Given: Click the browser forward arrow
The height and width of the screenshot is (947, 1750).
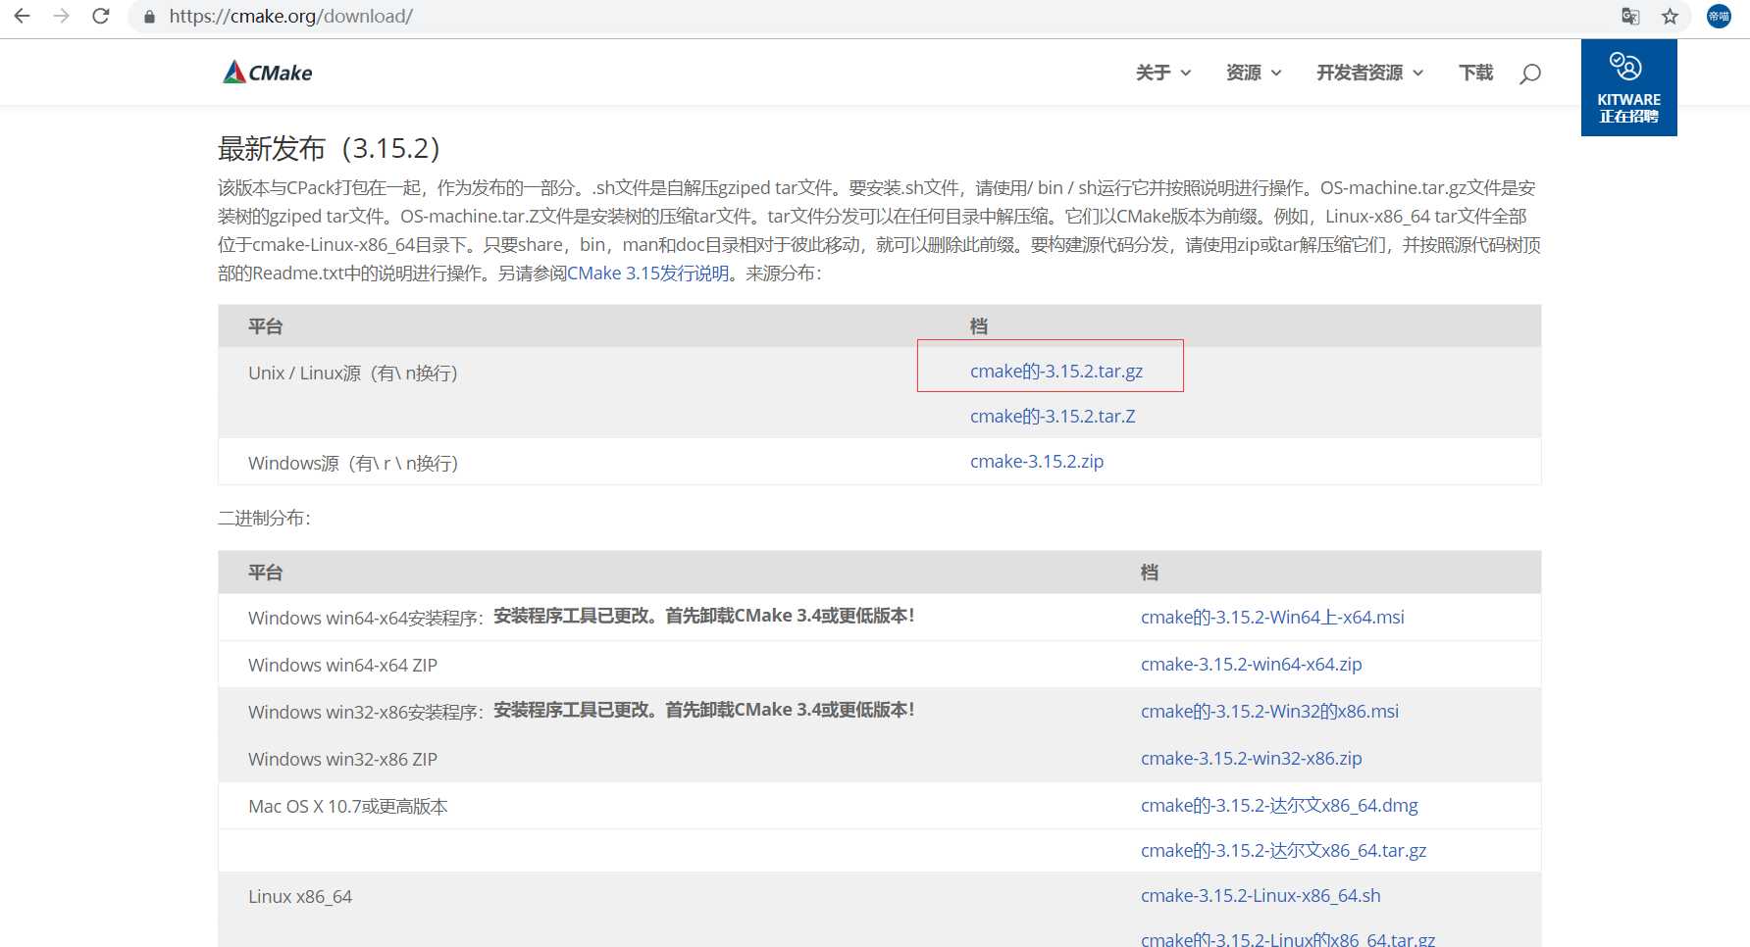Looking at the screenshot, I should [61, 17].
